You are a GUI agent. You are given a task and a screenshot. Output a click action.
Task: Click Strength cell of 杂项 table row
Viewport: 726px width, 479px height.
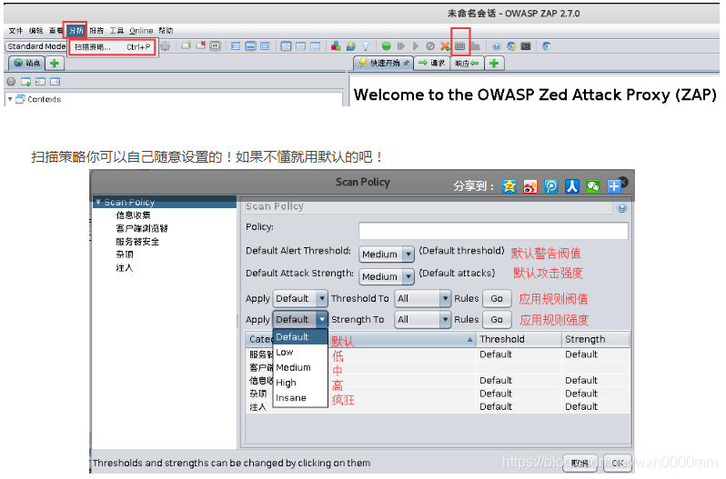[x=595, y=394]
